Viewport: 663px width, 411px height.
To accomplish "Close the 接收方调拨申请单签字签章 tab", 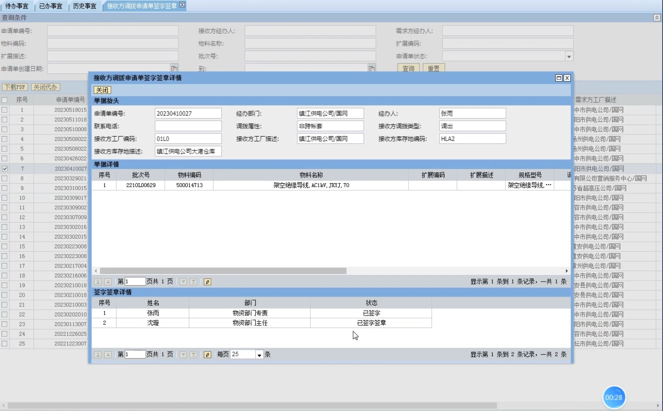I will [182, 5].
